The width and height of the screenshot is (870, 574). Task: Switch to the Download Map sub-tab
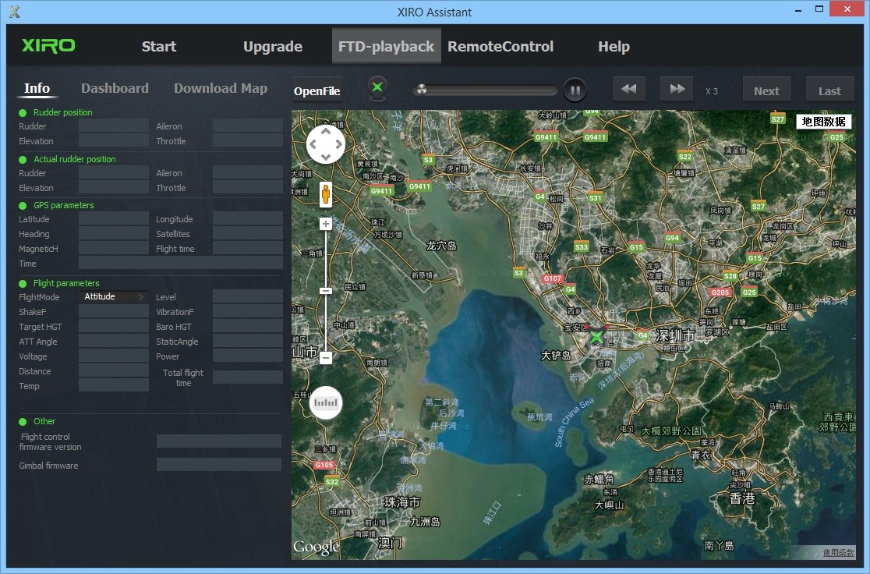point(221,88)
